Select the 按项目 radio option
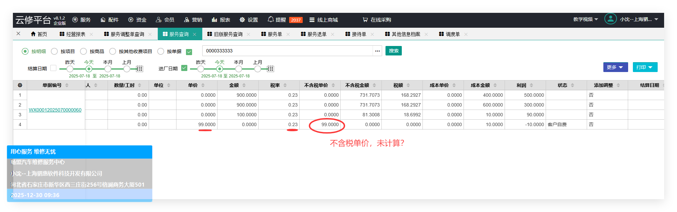 [x=54, y=51]
